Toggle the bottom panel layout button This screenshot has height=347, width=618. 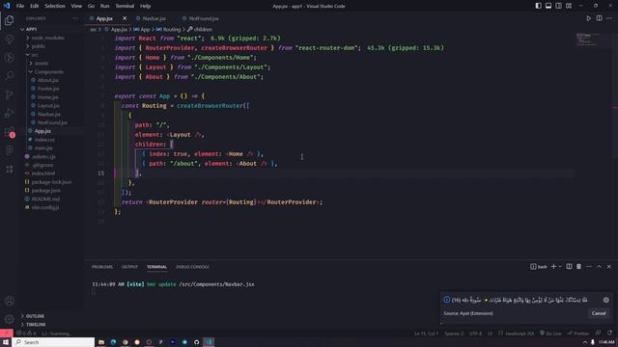(548, 6)
